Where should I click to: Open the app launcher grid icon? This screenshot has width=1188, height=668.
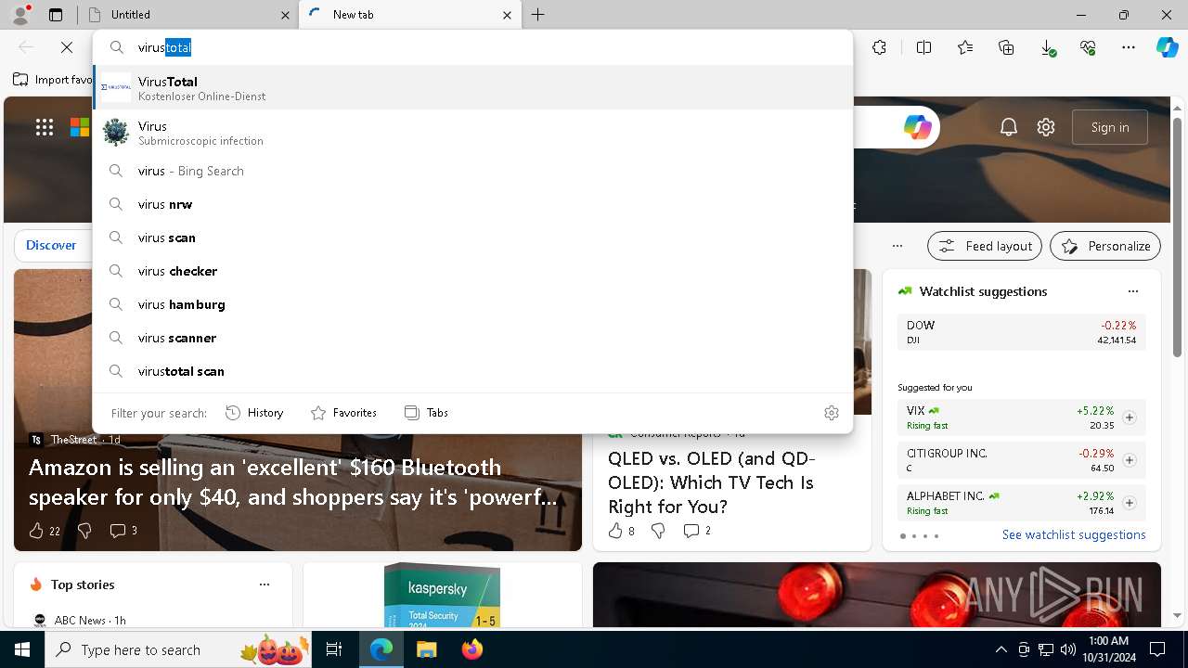45,127
